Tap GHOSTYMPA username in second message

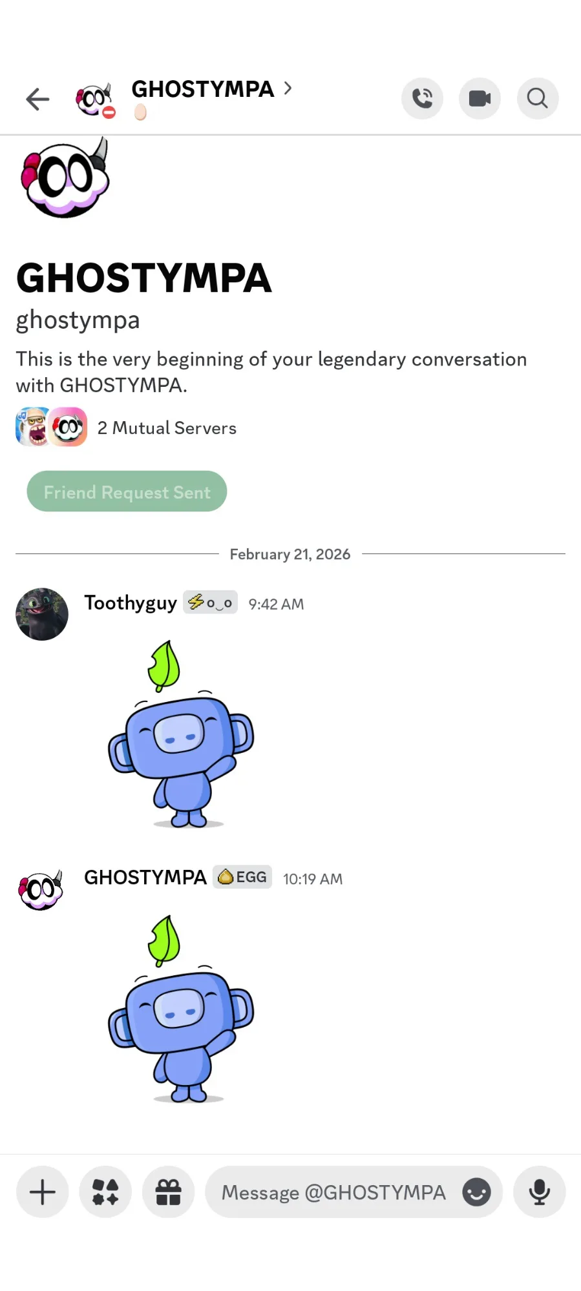point(145,877)
